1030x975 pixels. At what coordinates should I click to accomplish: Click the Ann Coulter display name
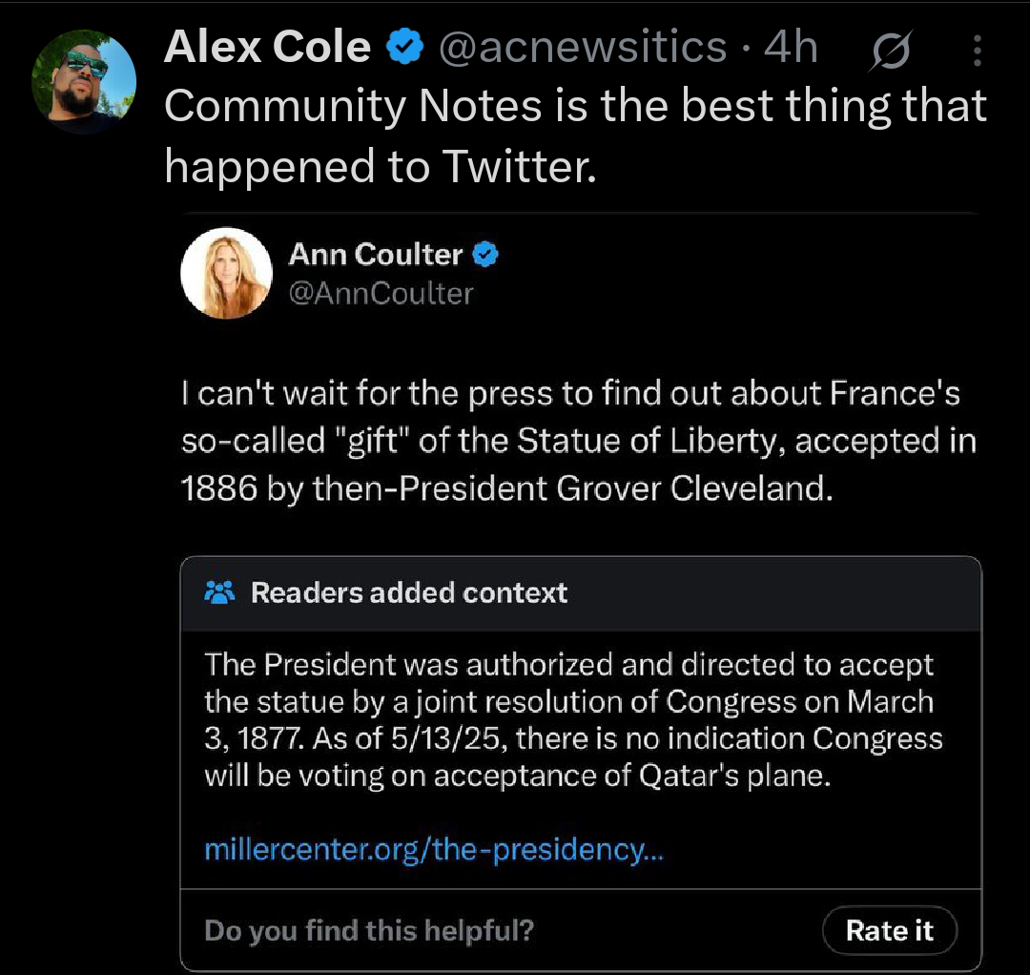(375, 255)
